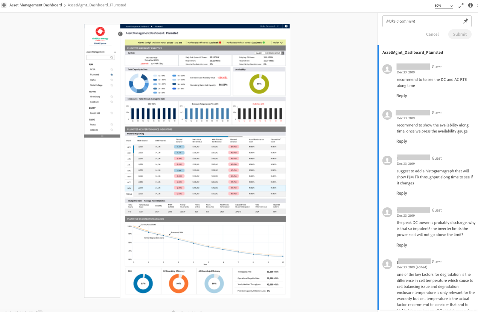Click the help icon in the mockup's navy header
The width and height of the screenshot is (478, 312).
[286, 26]
